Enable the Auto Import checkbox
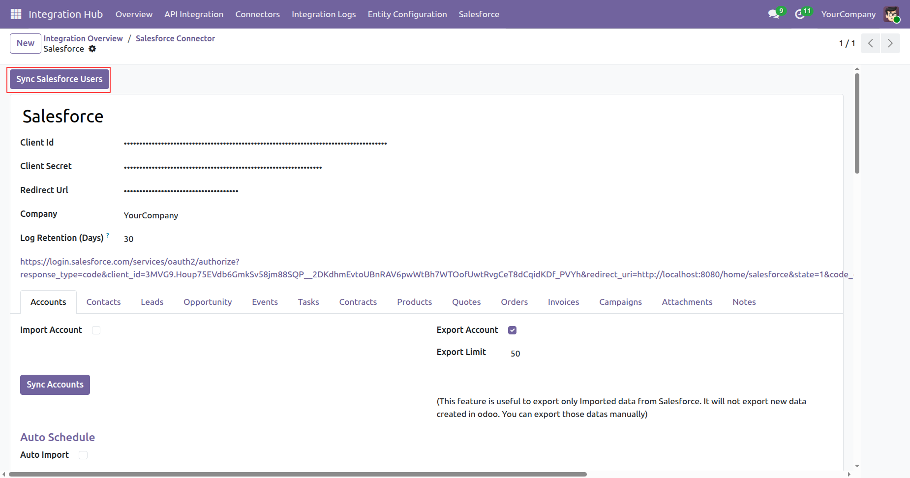910x478 pixels. tap(83, 455)
